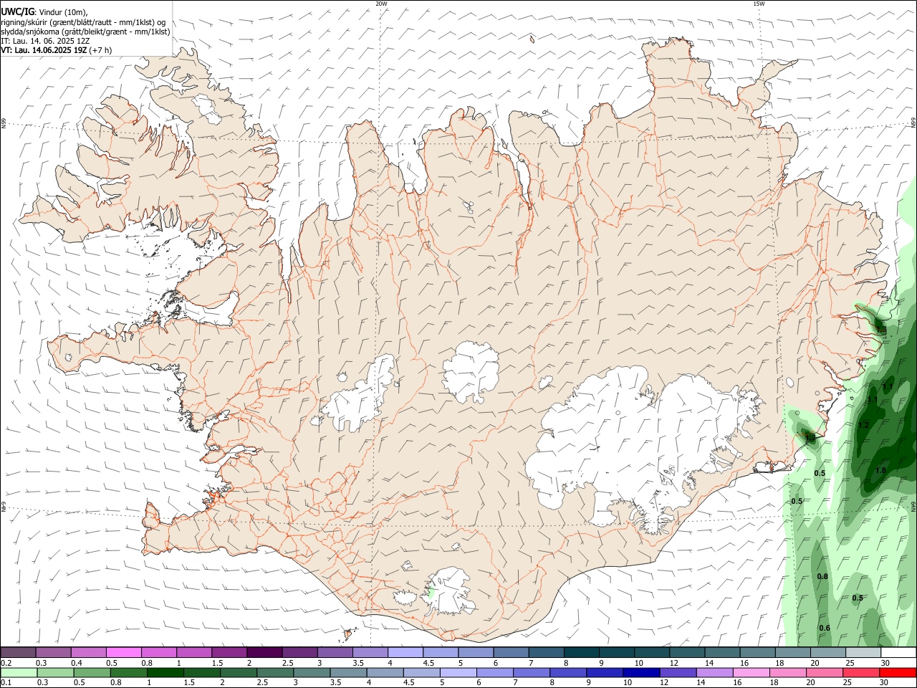This screenshot has width=917, height=688.
Task: Click the 1.2 precipitation value on map
Action: point(863,425)
